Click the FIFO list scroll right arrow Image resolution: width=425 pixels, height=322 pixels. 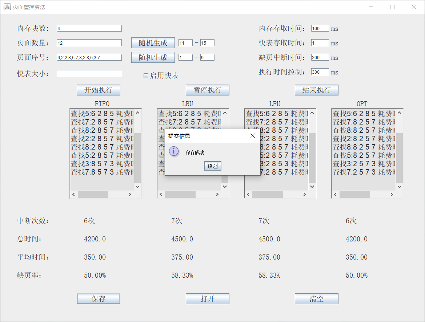tap(130, 194)
